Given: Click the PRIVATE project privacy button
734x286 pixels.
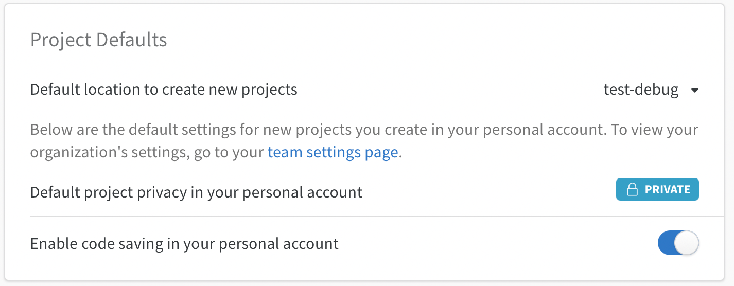Looking at the screenshot, I should [657, 190].
